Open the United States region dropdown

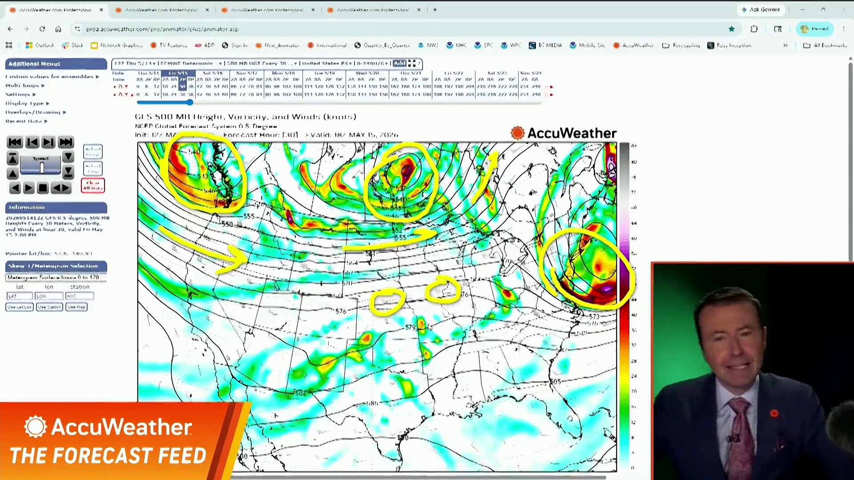click(x=327, y=64)
